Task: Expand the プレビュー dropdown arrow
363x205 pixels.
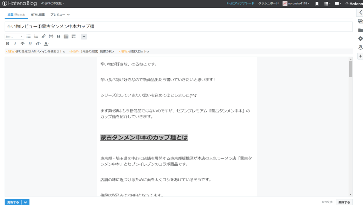Action: coord(68,15)
